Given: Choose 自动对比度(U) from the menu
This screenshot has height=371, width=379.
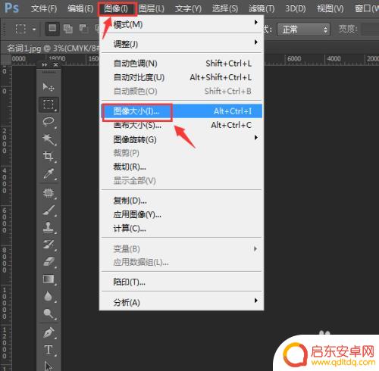Looking at the screenshot, I should point(181,77).
